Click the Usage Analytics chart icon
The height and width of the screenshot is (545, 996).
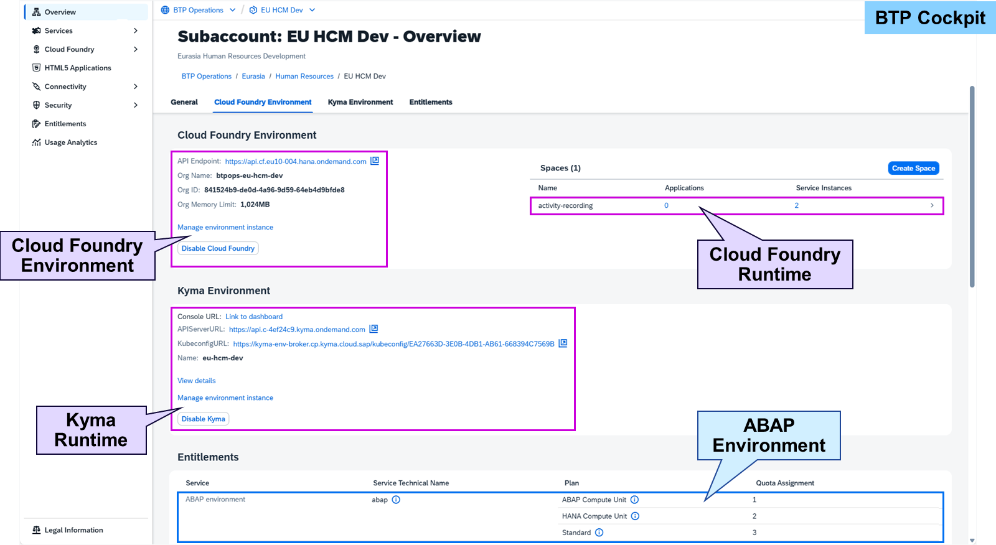click(x=36, y=142)
